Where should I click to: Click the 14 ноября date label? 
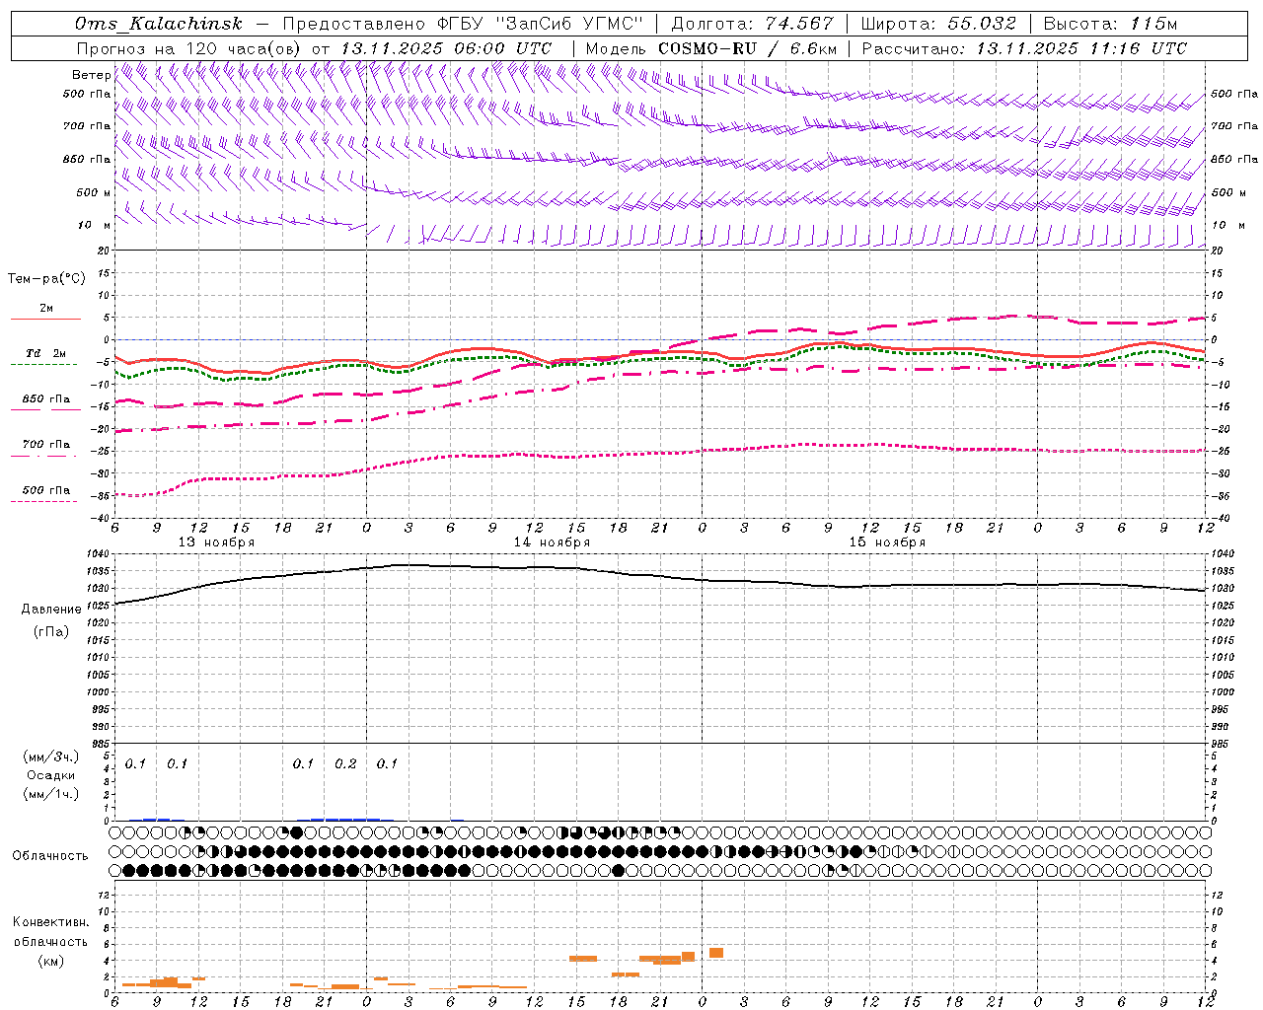point(552,542)
